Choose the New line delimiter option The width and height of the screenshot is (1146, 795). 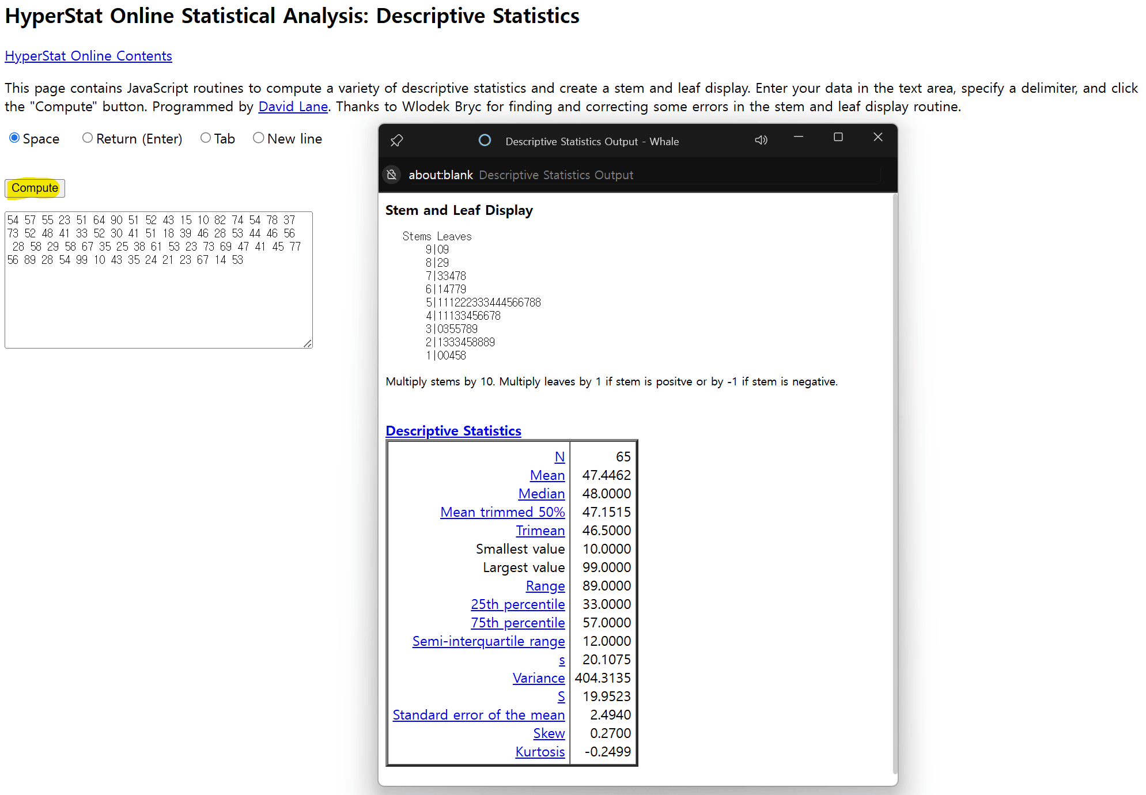pyautogui.click(x=259, y=138)
